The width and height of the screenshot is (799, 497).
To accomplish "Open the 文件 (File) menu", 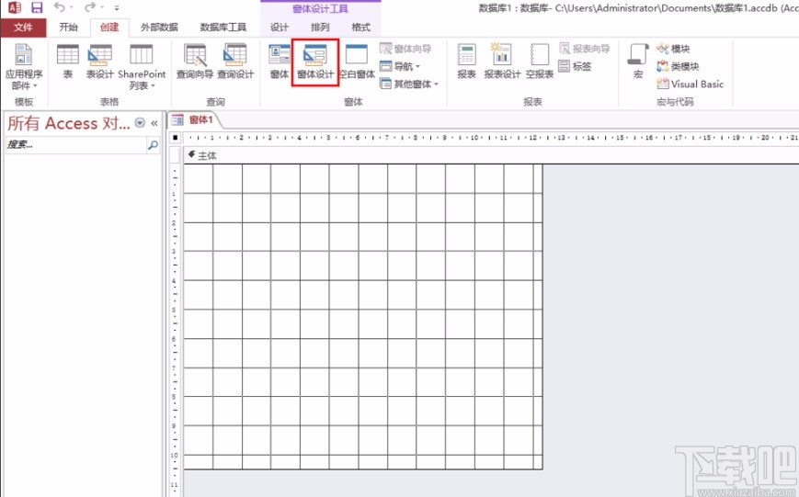I will point(23,28).
